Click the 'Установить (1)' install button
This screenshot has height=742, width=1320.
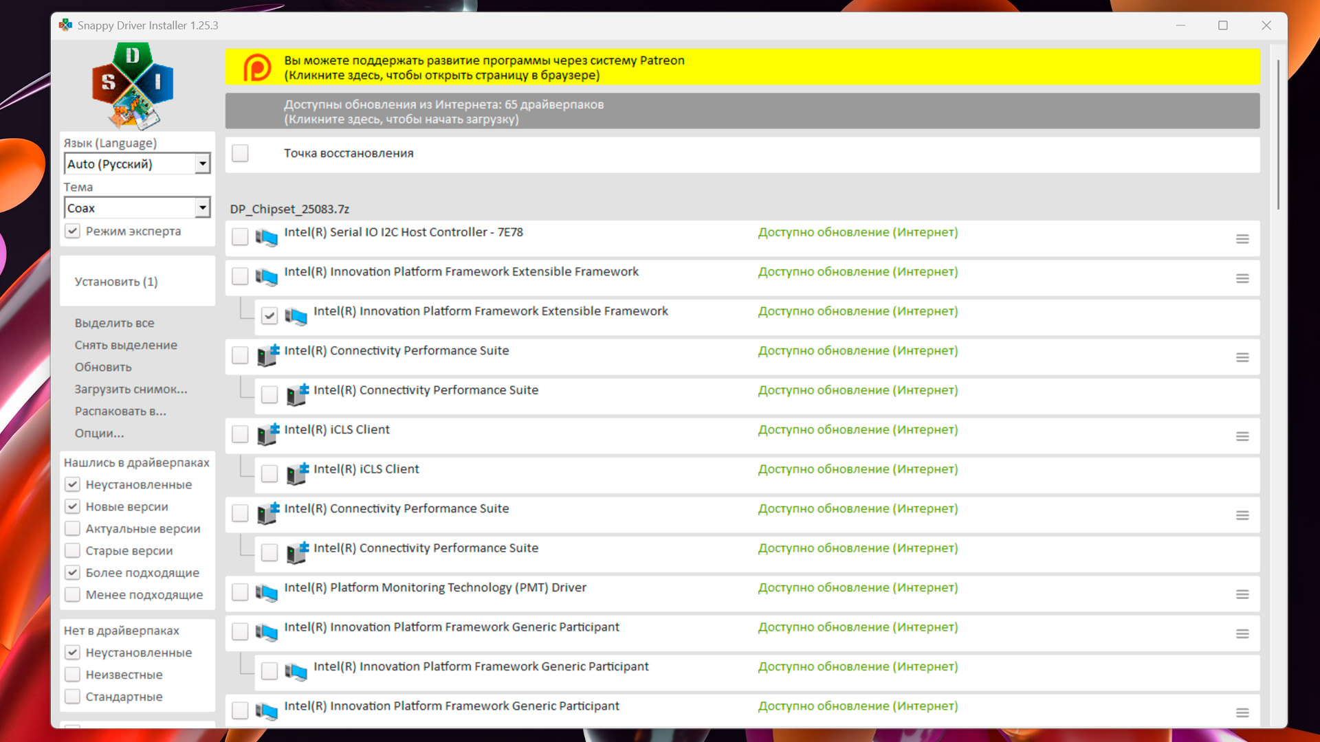coord(116,282)
